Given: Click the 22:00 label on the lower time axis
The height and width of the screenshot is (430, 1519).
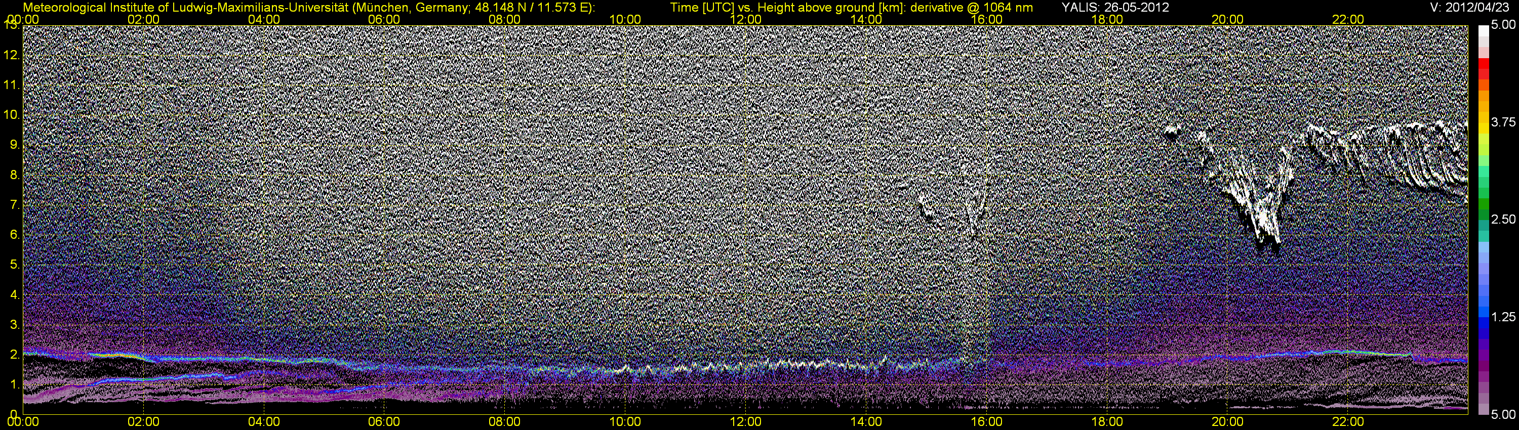Looking at the screenshot, I should [1348, 422].
